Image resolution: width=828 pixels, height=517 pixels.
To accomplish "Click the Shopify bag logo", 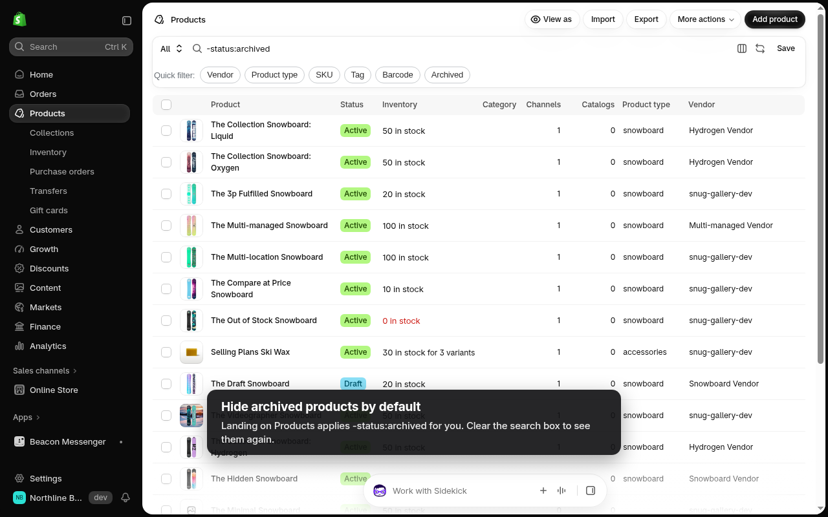I will click(19, 19).
